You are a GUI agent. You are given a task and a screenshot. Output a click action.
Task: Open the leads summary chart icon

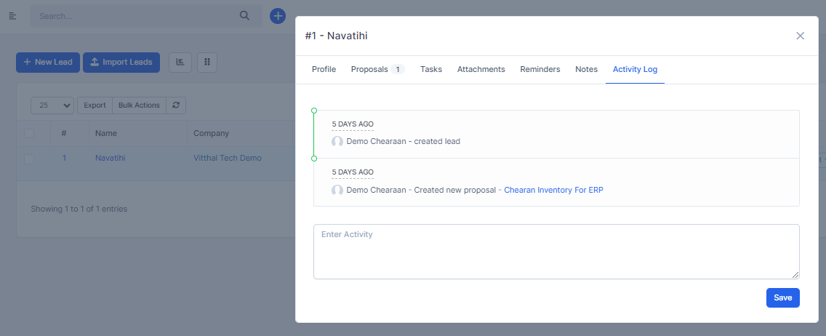click(180, 63)
